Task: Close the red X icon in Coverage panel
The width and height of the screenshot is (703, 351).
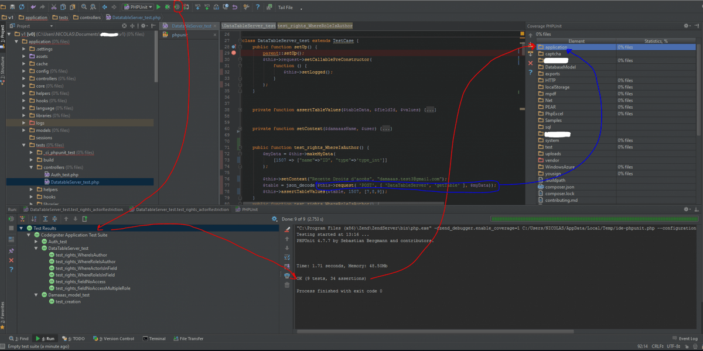Action: point(531,63)
